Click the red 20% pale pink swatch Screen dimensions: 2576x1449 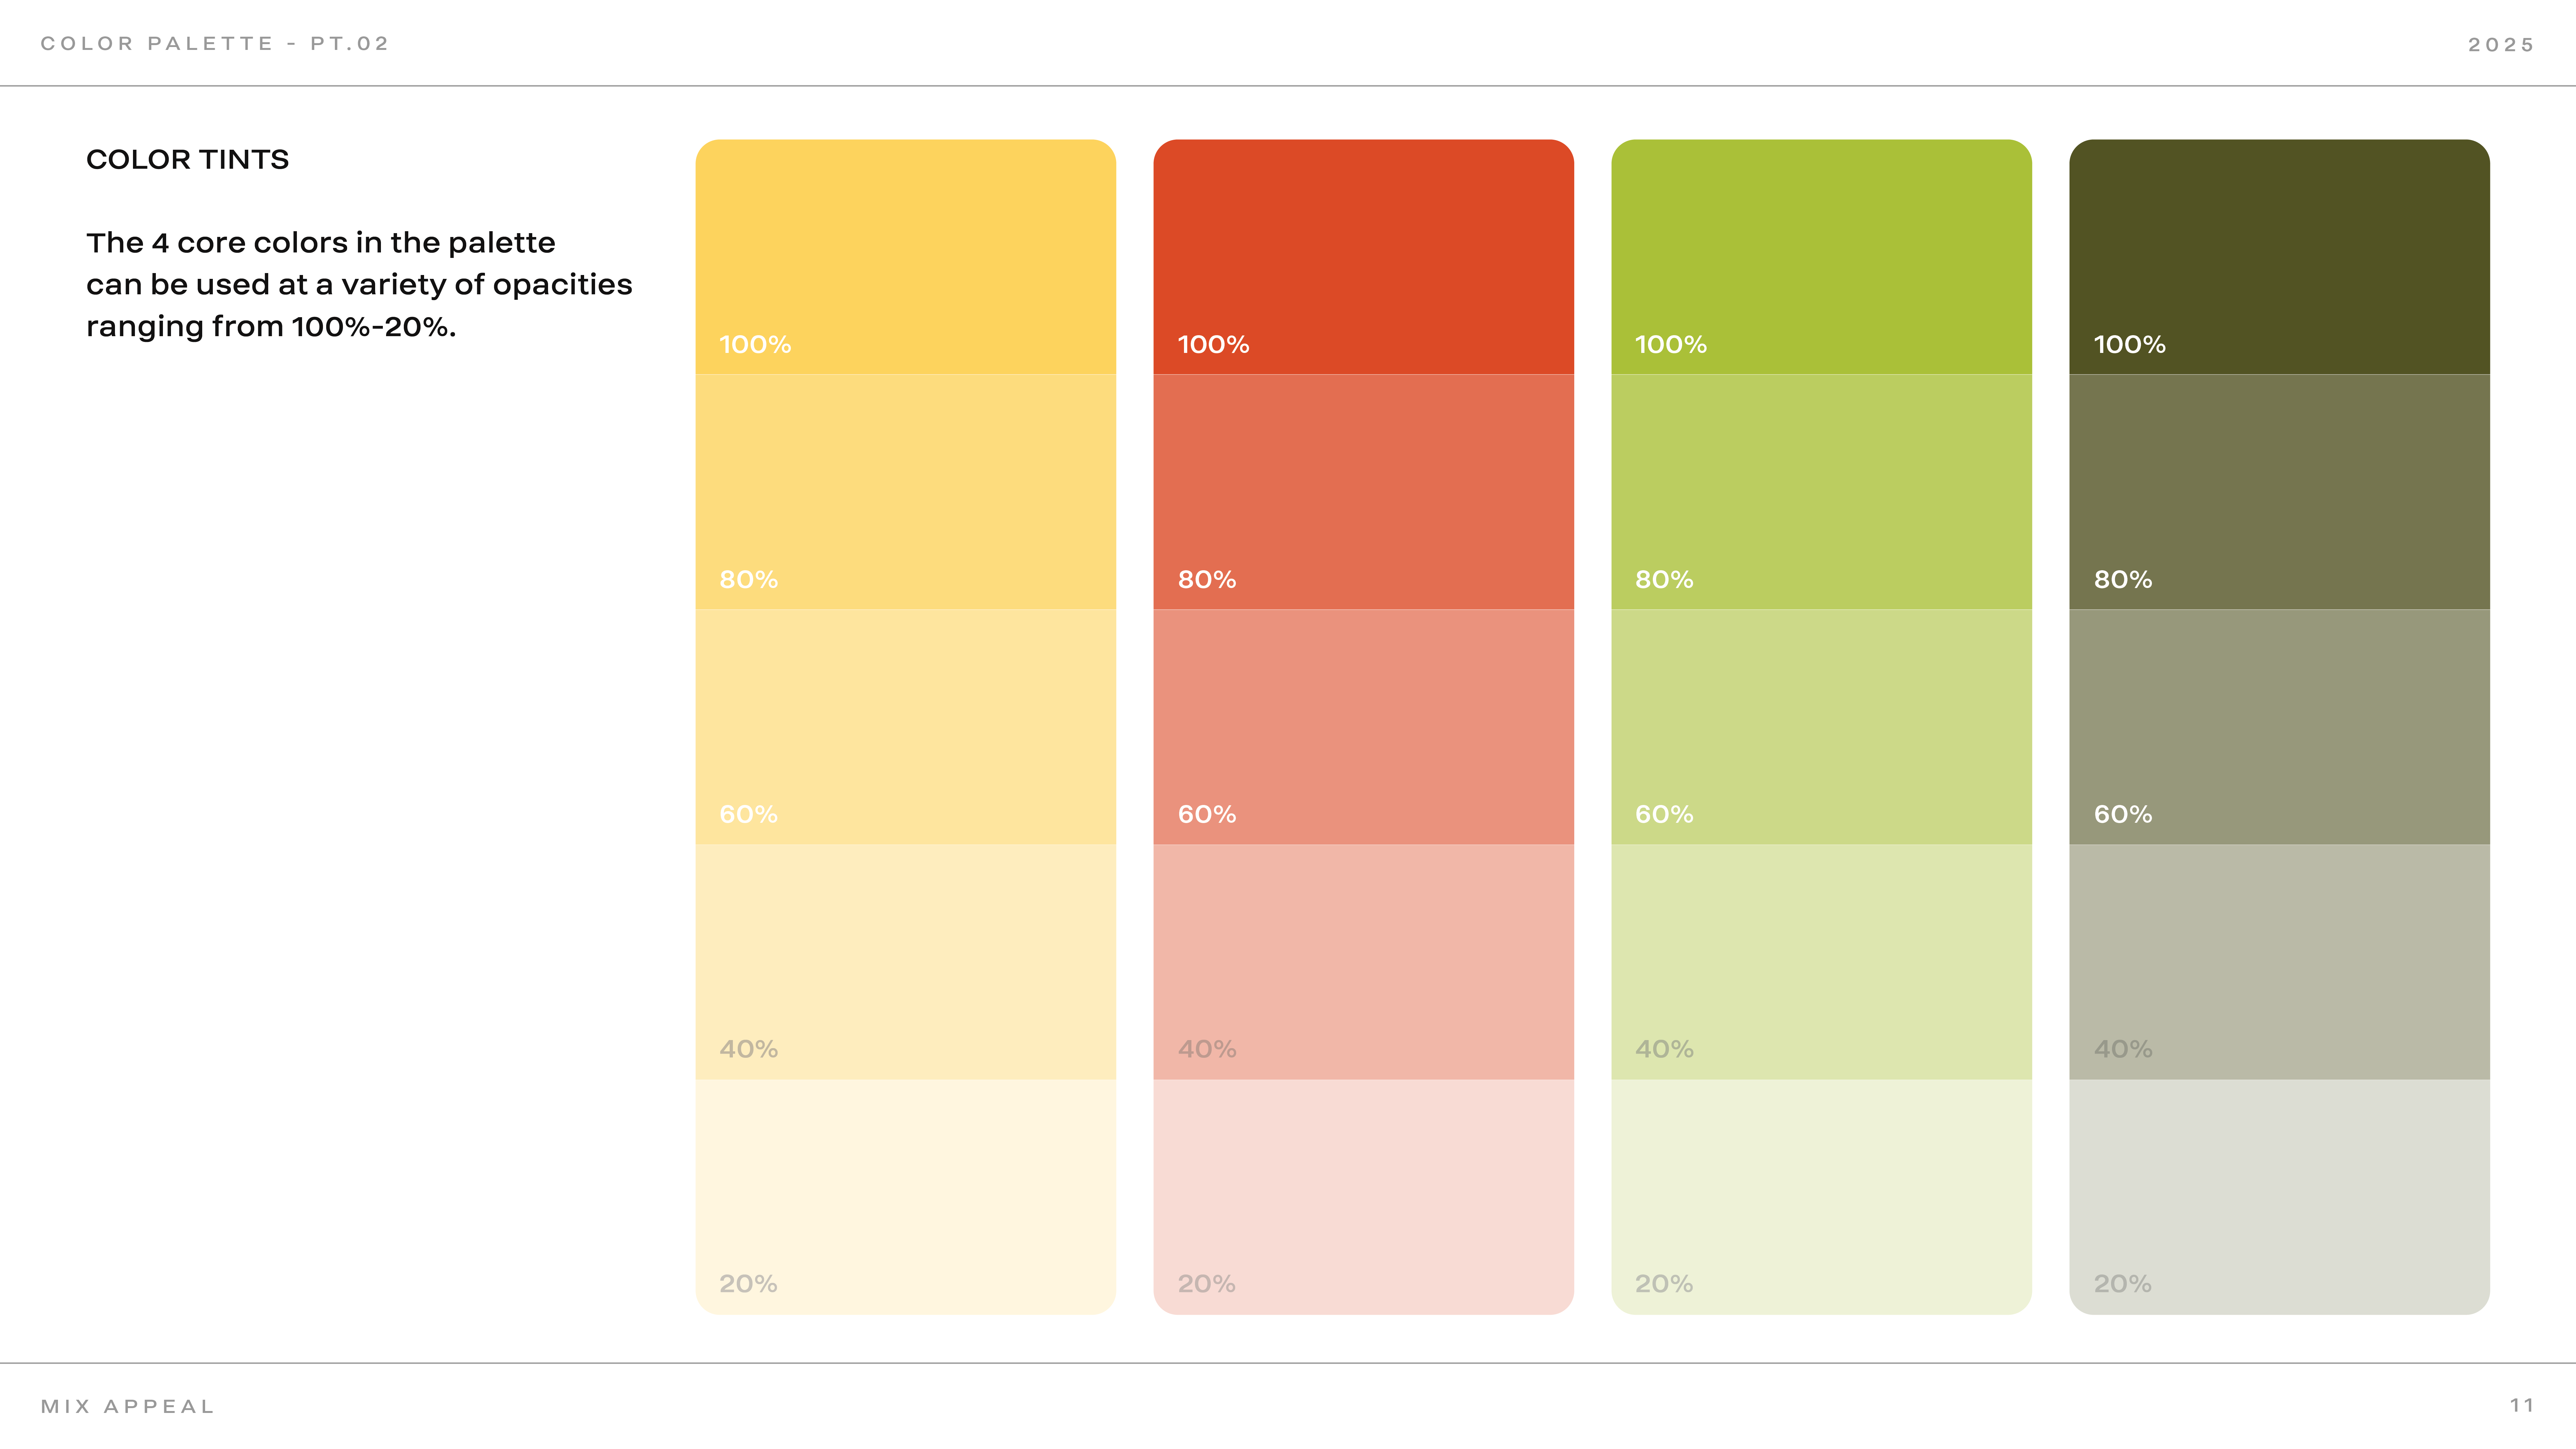[x=1363, y=1197]
